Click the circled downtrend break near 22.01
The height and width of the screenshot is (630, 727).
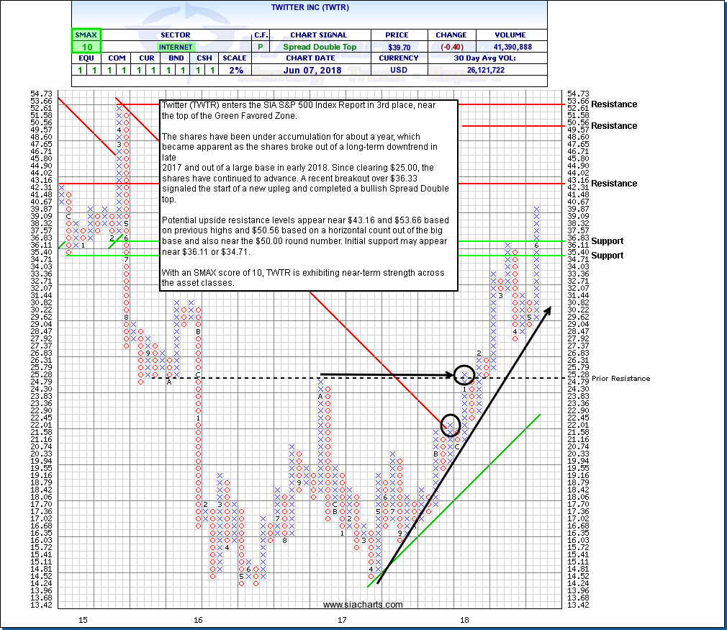pyautogui.click(x=451, y=425)
